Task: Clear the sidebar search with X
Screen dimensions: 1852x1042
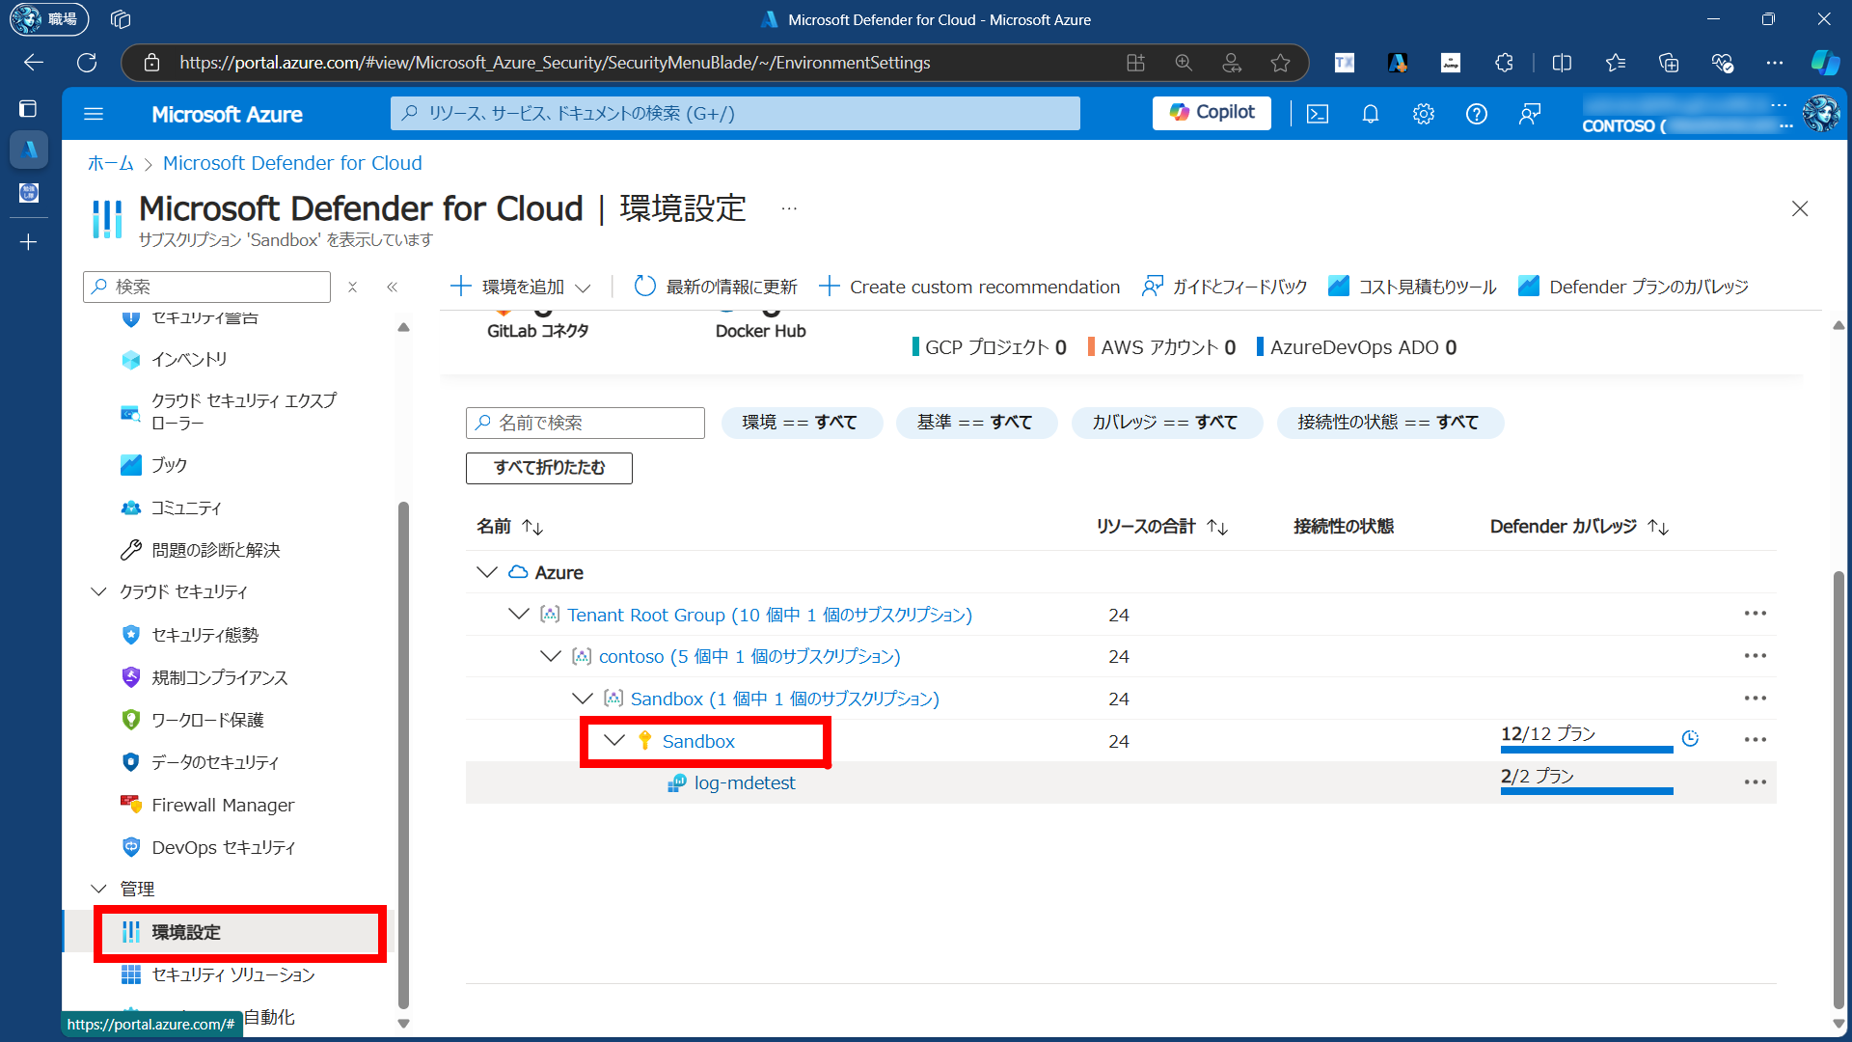Action: point(353,287)
